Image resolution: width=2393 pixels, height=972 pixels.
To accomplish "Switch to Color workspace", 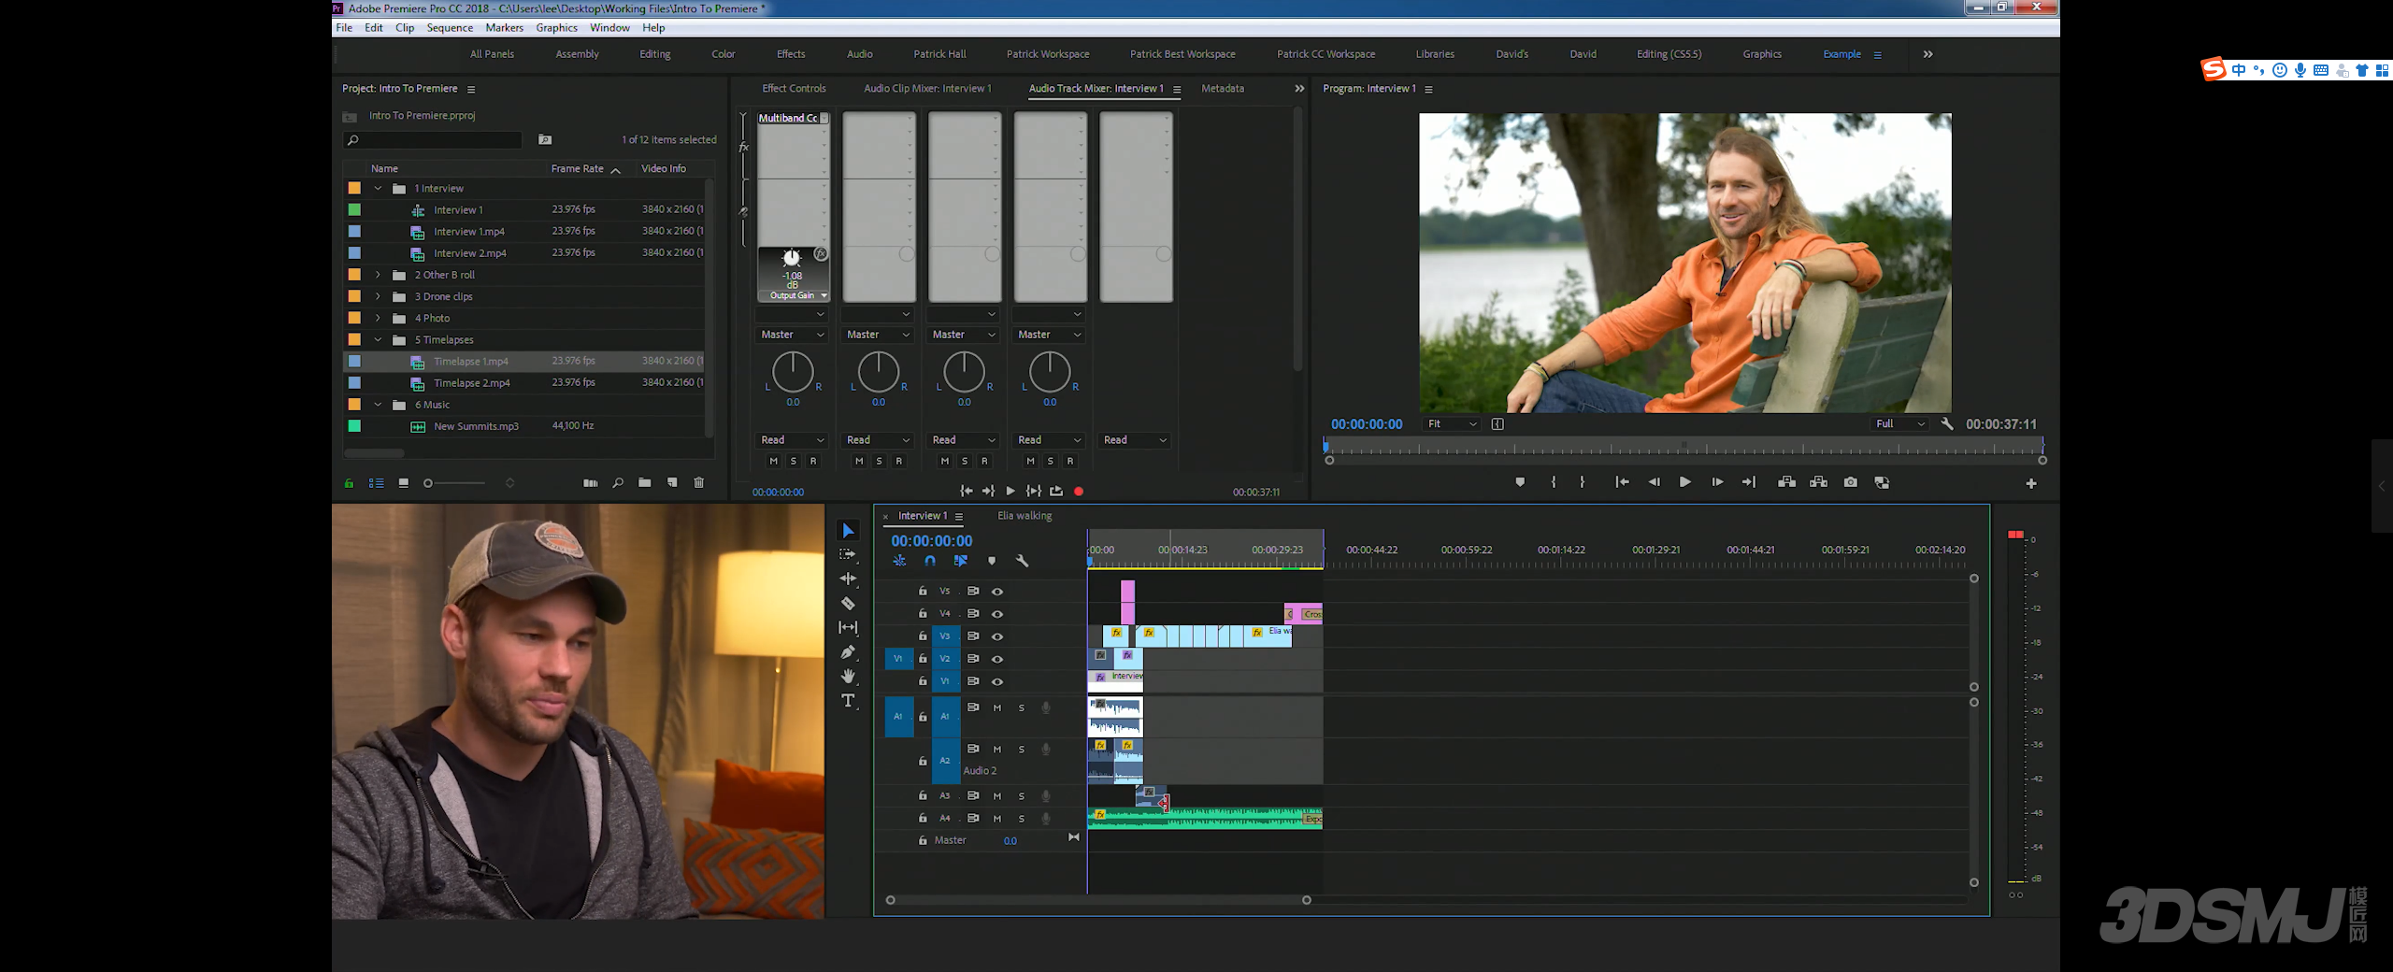I will (723, 54).
